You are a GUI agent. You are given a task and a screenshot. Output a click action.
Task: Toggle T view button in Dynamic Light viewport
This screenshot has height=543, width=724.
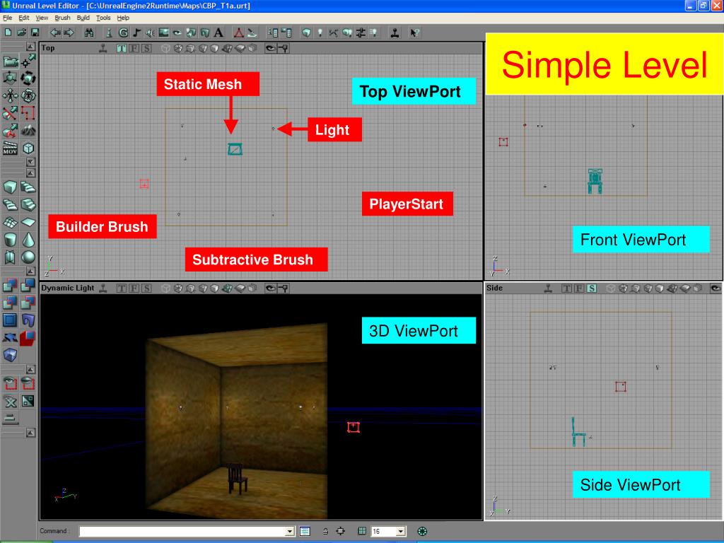click(x=122, y=288)
